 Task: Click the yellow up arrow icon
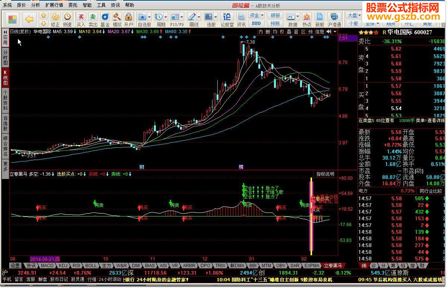(x=43, y=15)
